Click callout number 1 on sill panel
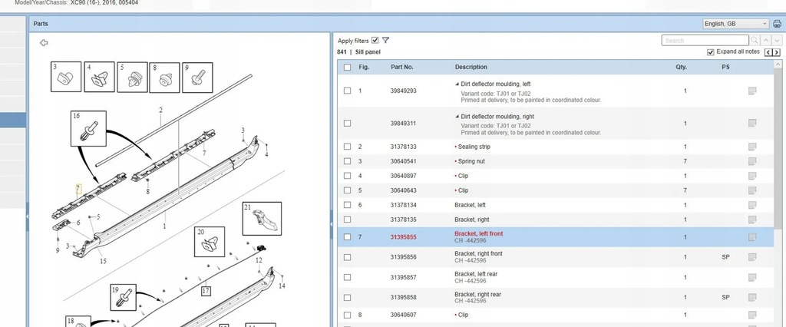This screenshot has width=786, height=327. pyautogui.click(x=164, y=226)
